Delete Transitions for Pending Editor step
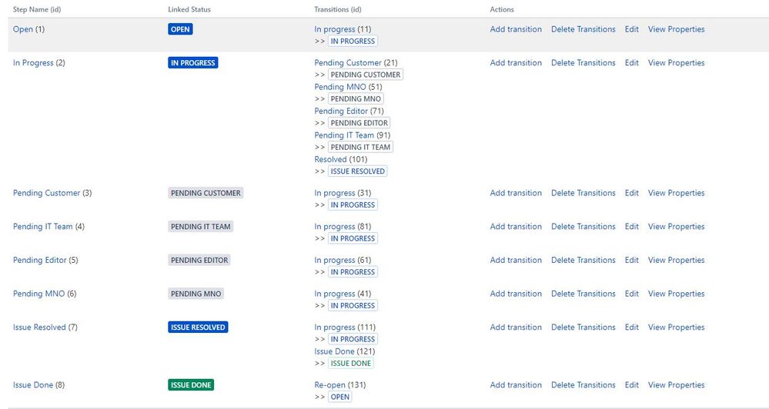Image resolution: width=769 pixels, height=409 pixels. pos(583,260)
